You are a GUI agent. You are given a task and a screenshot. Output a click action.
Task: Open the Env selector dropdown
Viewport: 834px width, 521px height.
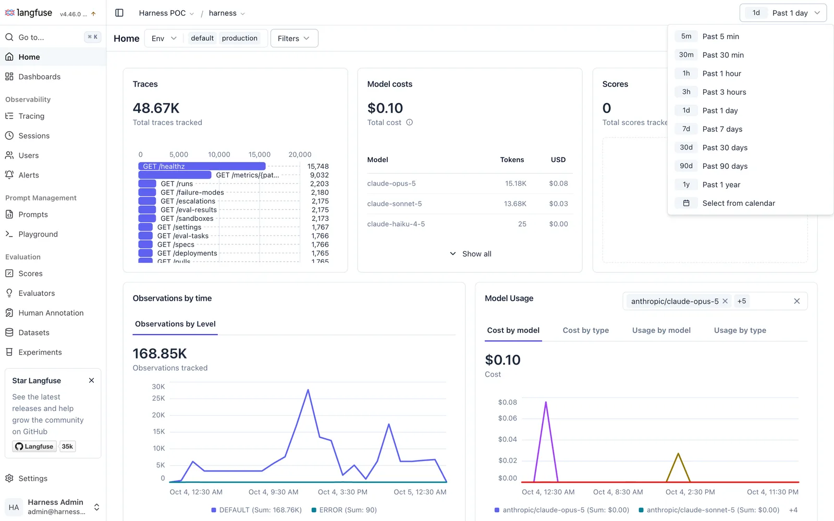(x=164, y=39)
